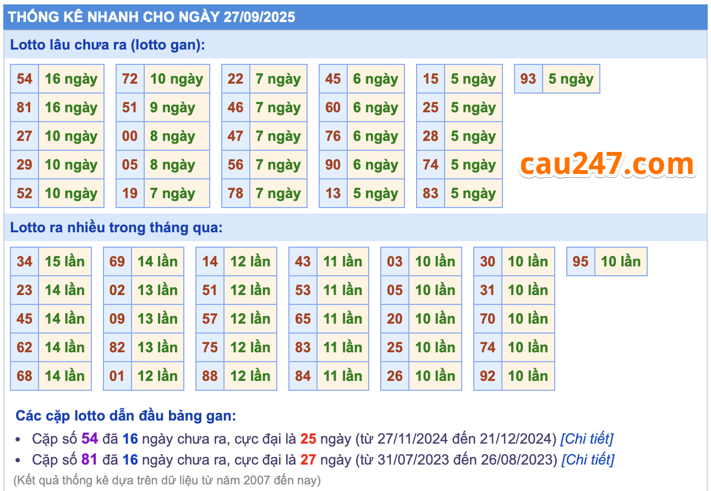Click red 25 ngày maximum value
Image resolution: width=711 pixels, height=491 pixels.
[x=308, y=439]
